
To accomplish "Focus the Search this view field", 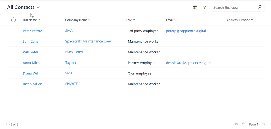I will click(x=234, y=8).
